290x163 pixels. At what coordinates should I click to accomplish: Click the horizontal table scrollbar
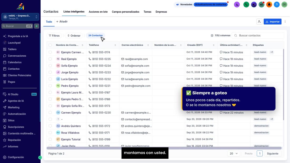(164, 148)
